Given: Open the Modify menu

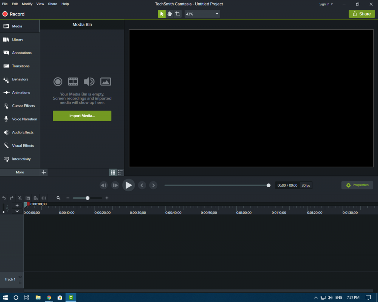Looking at the screenshot, I should click(x=27, y=4).
